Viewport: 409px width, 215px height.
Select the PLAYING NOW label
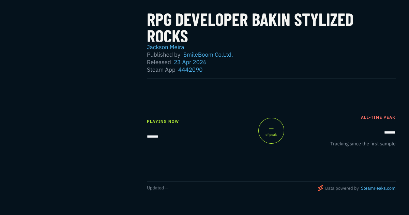pyautogui.click(x=163, y=121)
